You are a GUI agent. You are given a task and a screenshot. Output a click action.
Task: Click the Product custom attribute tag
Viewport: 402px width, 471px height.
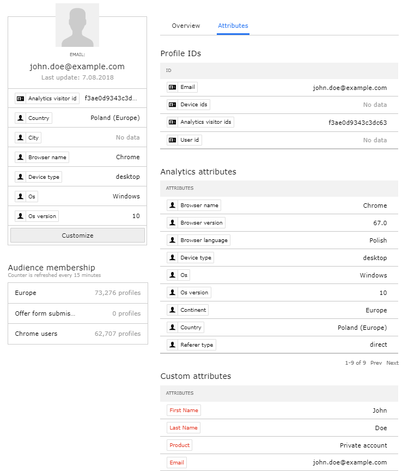click(x=179, y=445)
